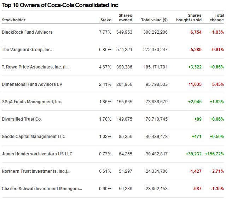
Task: Select shares sold -11,635
Action: [x=194, y=84]
